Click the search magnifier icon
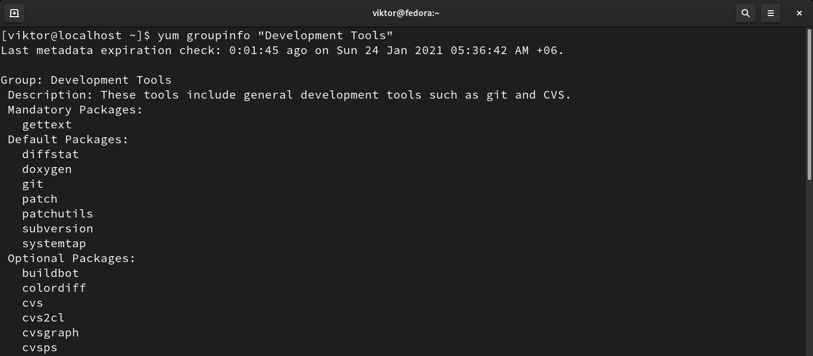This screenshot has width=813, height=356. coord(745,13)
